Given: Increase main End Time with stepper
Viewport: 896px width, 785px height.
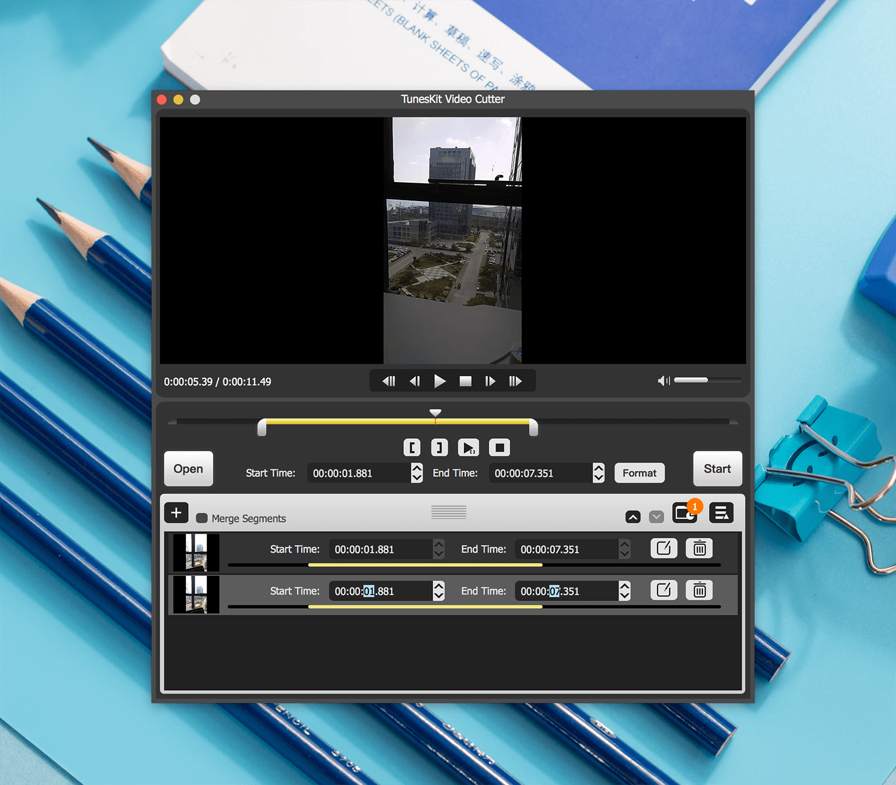Looking at the screenshot, I should [x=599, y=468].
